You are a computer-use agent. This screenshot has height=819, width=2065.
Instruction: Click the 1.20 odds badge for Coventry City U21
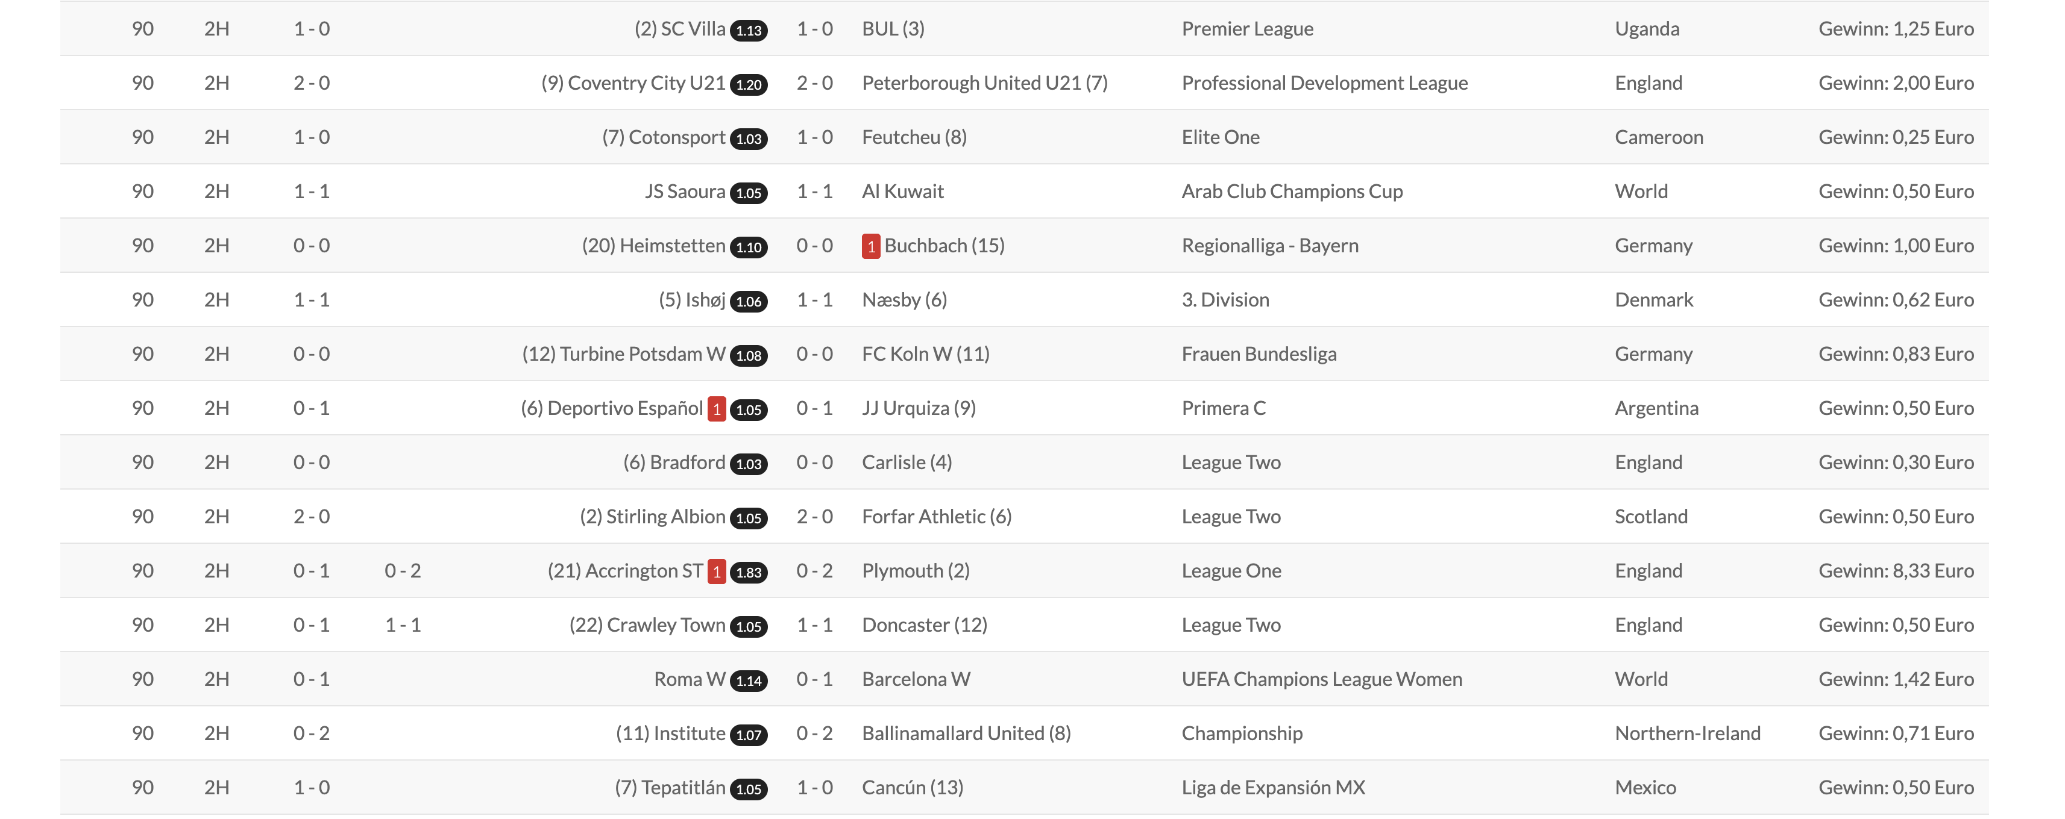(x=748, y=85)
